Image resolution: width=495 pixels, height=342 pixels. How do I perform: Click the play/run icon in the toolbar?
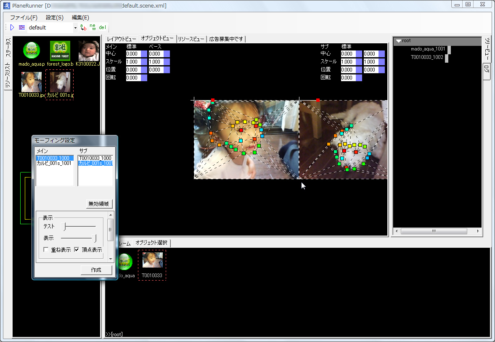(x=11, y=27)
